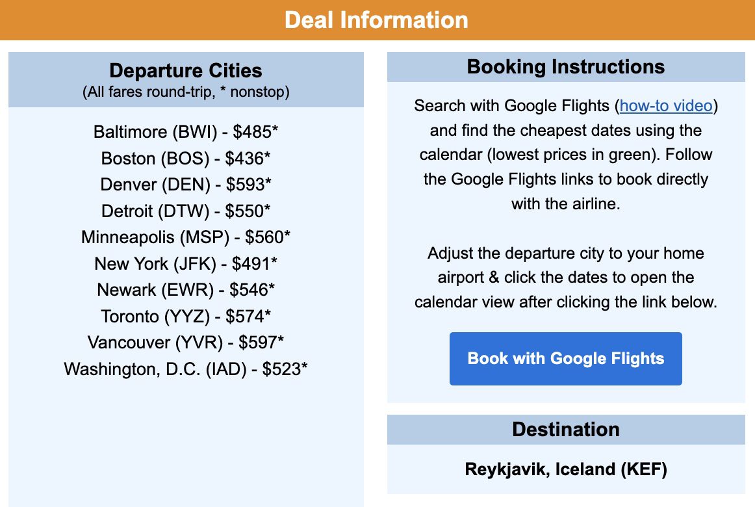755x507 pixels.
Task: Click the Departure Cities header
Action: point(186,71)
